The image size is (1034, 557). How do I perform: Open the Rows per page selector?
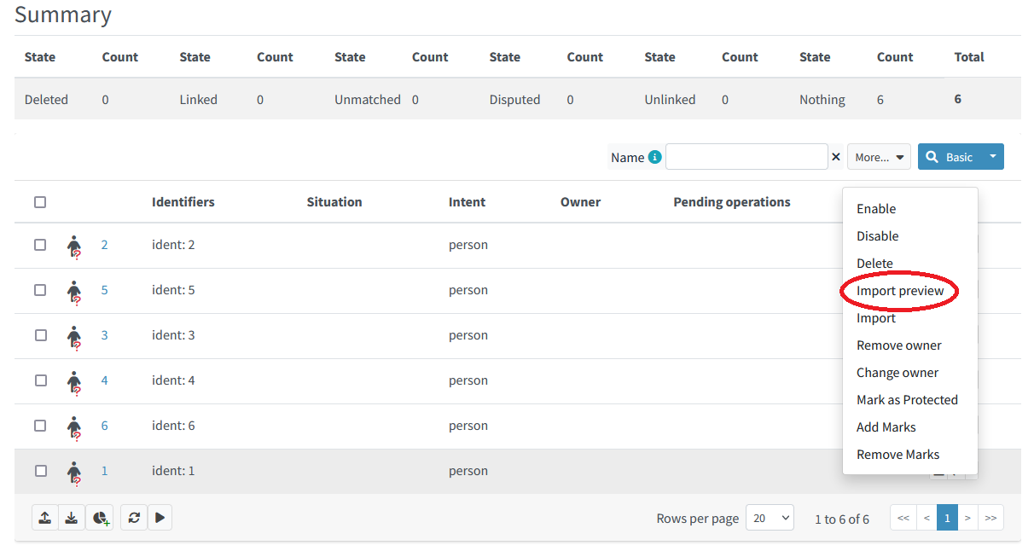coord(770,518)
